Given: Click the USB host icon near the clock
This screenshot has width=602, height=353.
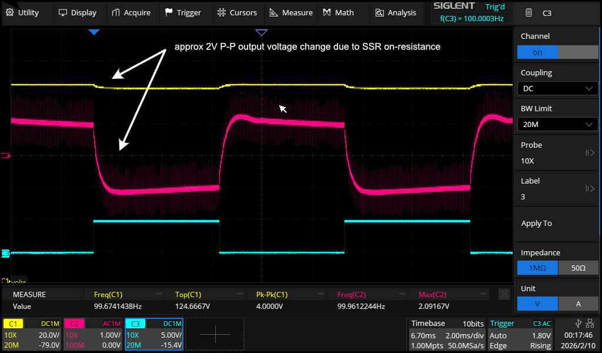Looking at the screenshot, I should click(577, 322).
